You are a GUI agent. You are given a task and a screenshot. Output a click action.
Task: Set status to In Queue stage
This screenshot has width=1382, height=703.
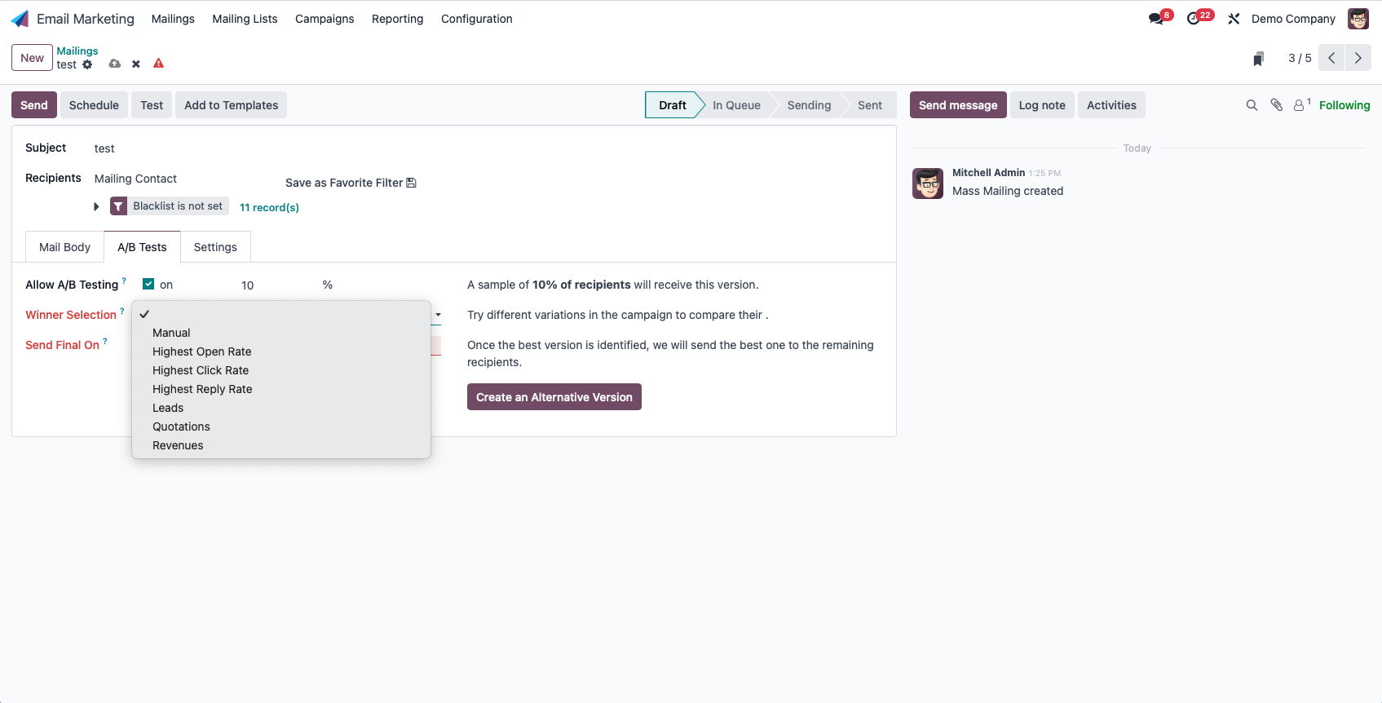point(736,105)
